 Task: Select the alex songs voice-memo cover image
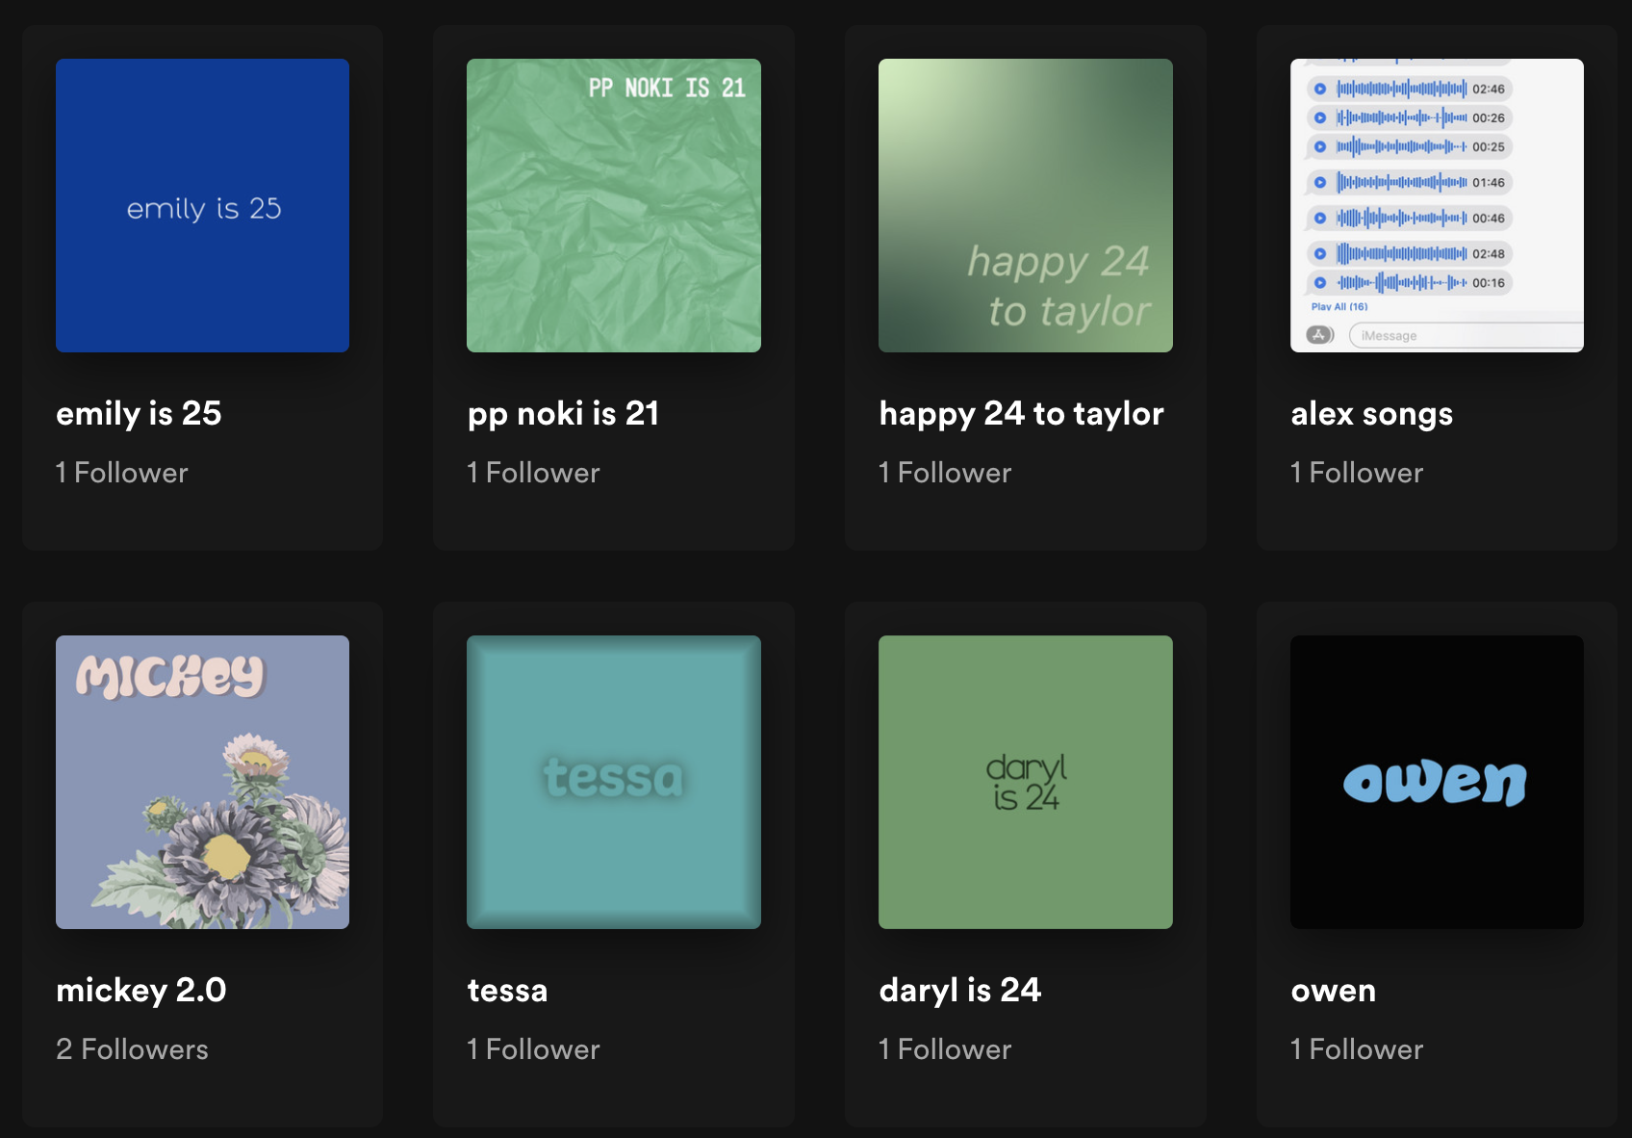[1436, 205]
